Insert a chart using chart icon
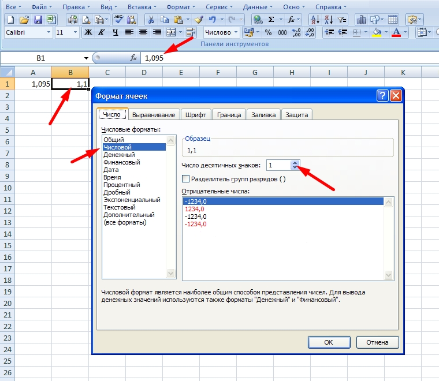The image size is (439, 381). 361,20
